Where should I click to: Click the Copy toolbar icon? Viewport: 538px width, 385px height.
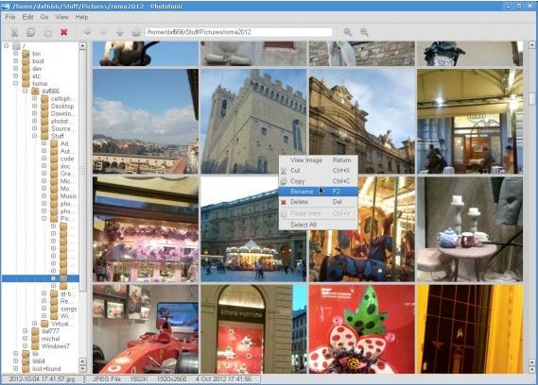point(30,32)
